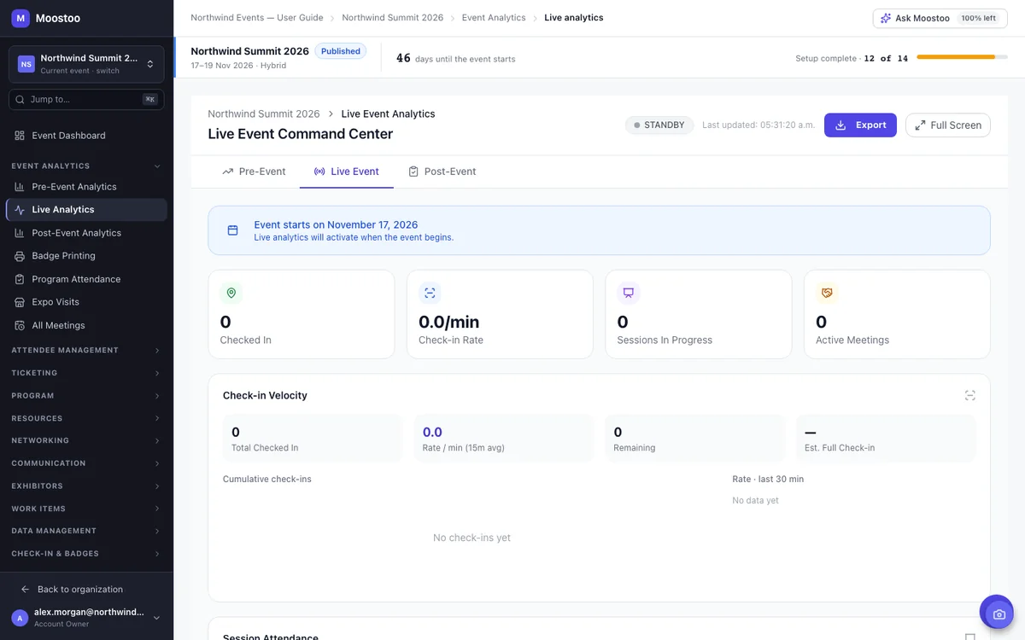1025x640 pixels.
Task: Click the STANDBY status badge
Action: click(659, 125)
